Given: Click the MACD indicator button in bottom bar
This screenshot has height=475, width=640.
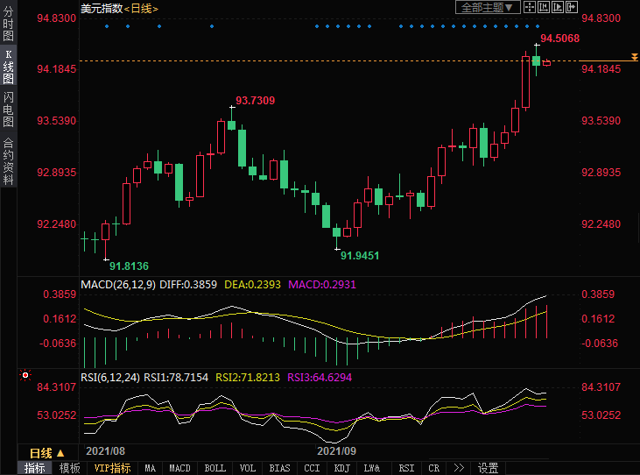Looking at the screenshot, I should pyautogui.click(x=179, y=468).
